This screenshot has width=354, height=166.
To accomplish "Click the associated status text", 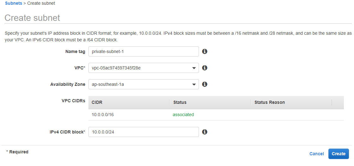I will coord(183,115).
